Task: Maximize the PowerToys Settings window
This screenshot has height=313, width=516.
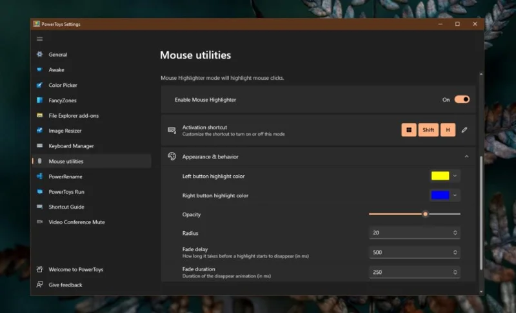Action: [457, 24]
